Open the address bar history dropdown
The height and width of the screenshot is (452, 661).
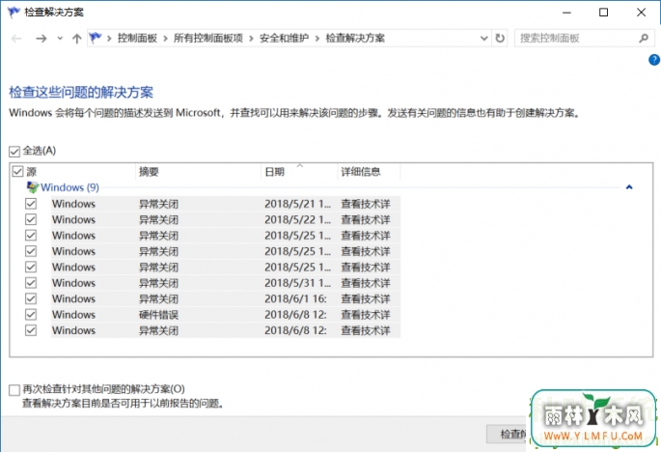click(484, 39)
